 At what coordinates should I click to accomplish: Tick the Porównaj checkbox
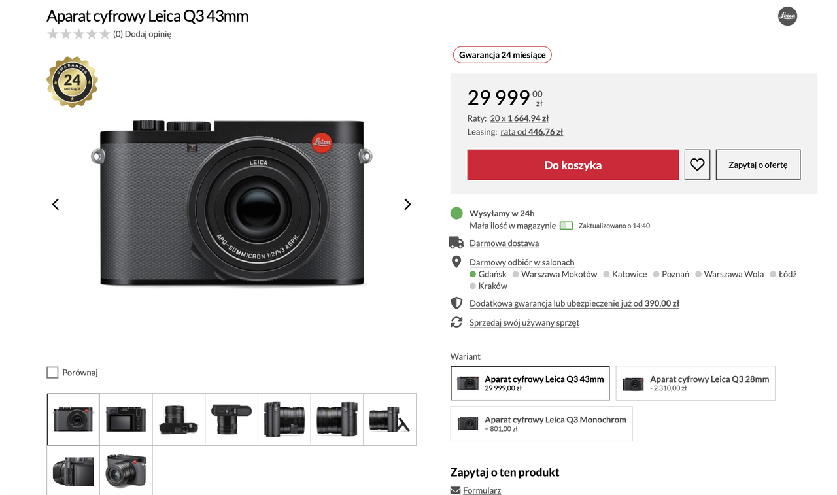pos(52,373)
